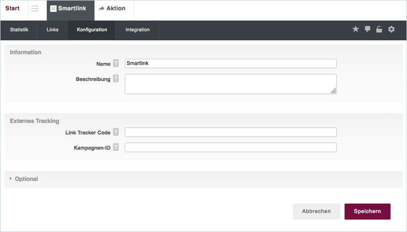Screen dimensions: 407x232
Task: Expand the Optional section
Action: point(26,179)
